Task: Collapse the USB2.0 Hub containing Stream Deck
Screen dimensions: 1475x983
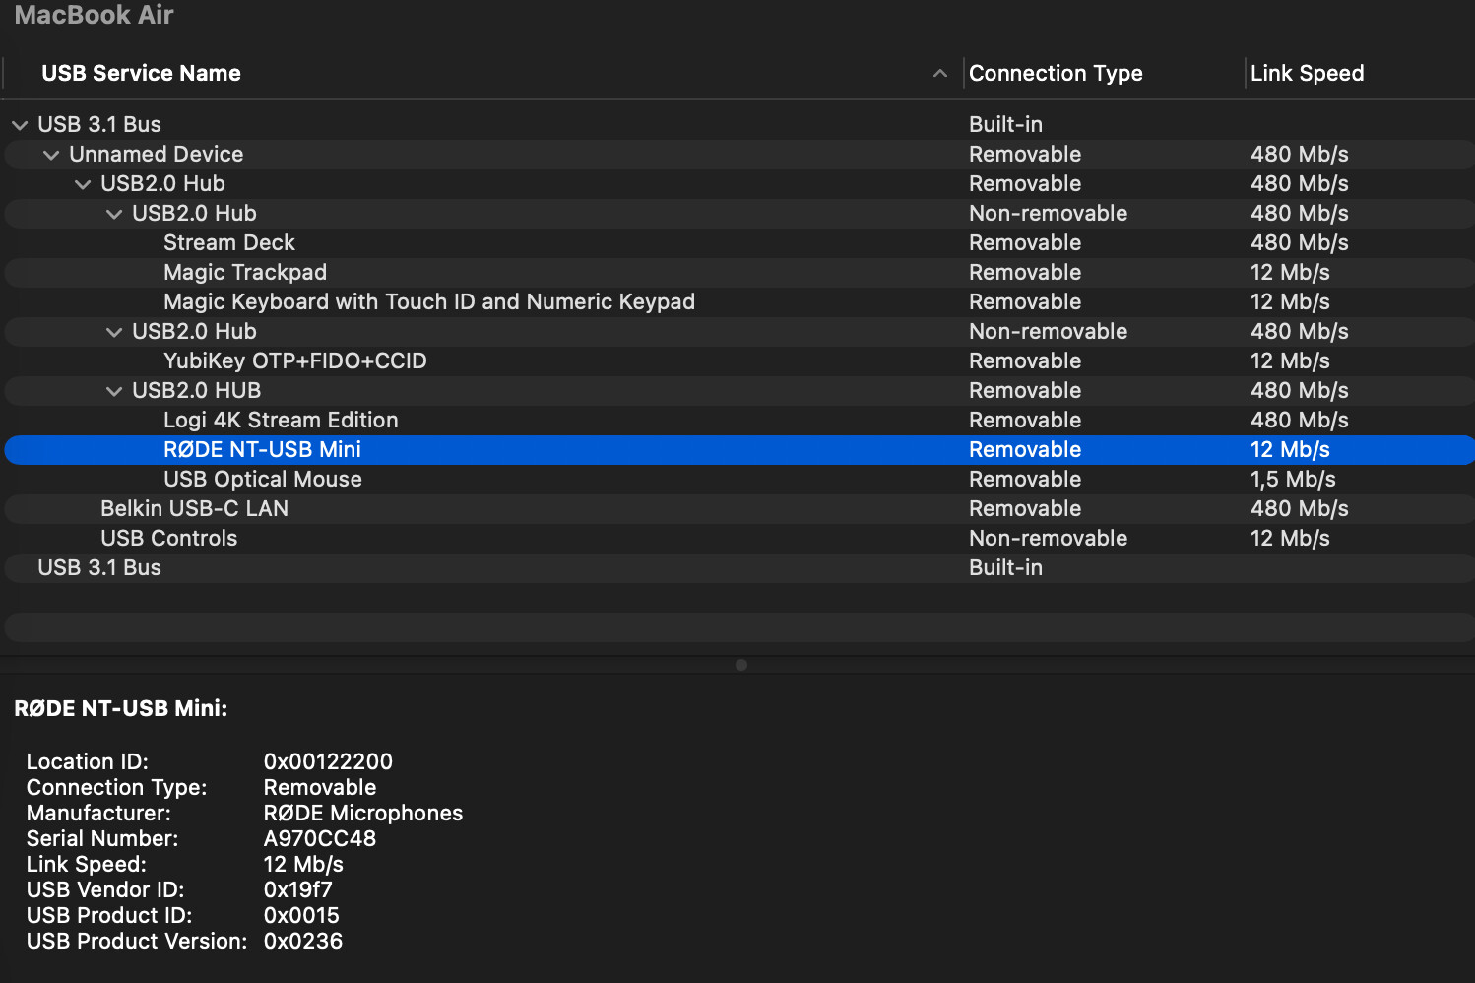Action: tap(114, 214)
